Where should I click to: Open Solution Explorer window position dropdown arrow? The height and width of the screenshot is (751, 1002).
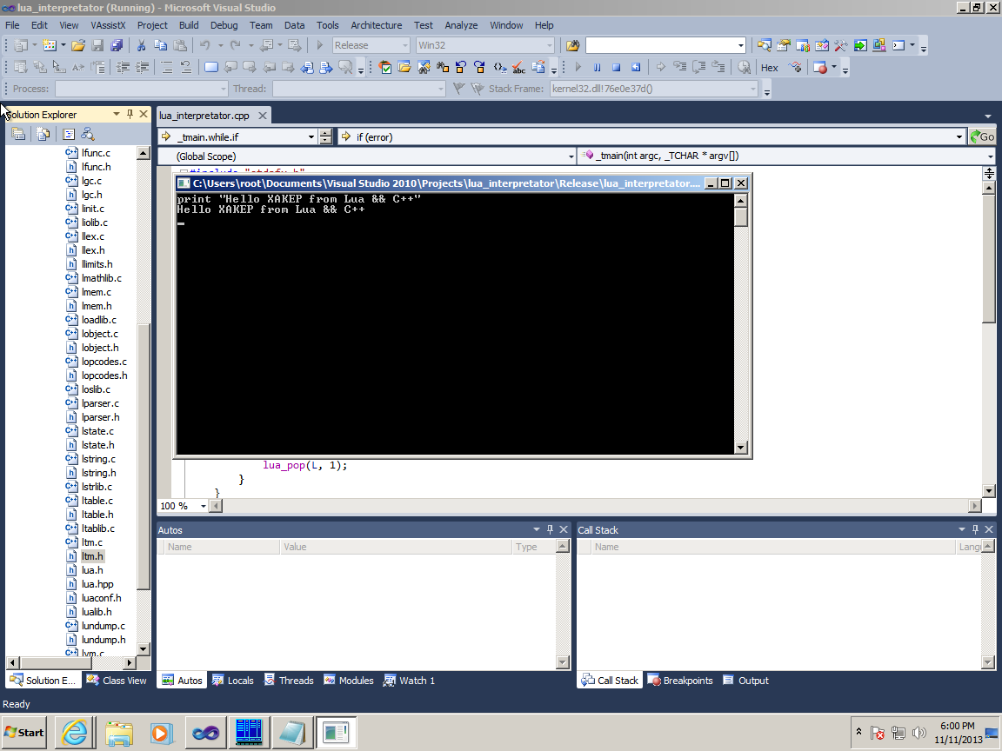coord(117,115)
